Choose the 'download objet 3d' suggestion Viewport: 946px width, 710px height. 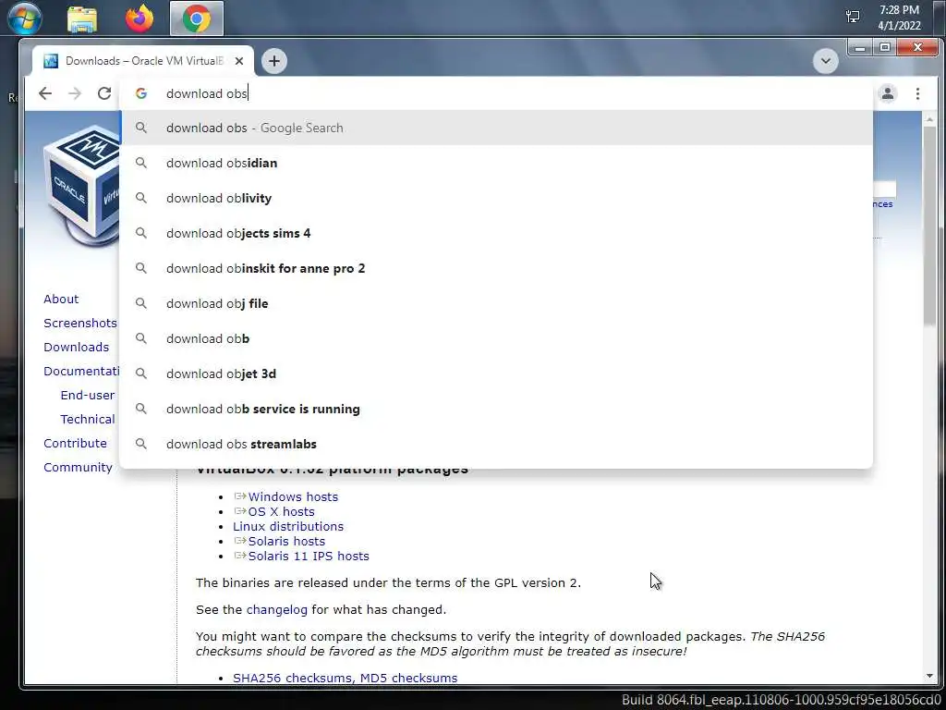click(496, 373)
